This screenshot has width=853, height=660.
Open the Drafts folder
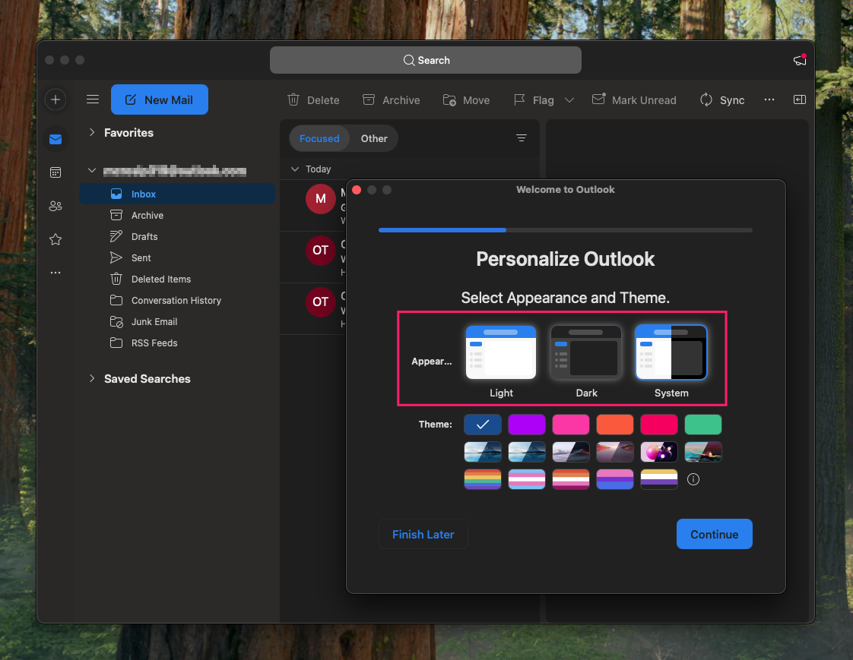tap(177, 236)
